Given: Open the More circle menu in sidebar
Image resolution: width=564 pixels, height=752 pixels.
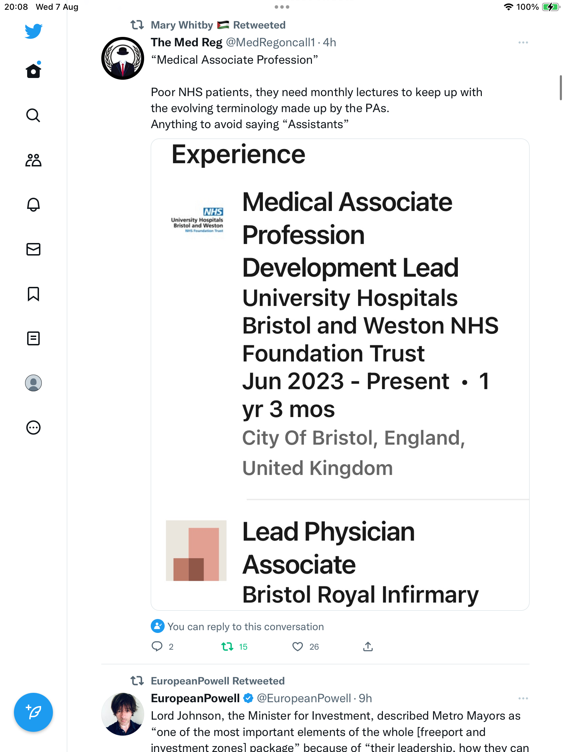Looking at the screenshot, I should (33, 428).
